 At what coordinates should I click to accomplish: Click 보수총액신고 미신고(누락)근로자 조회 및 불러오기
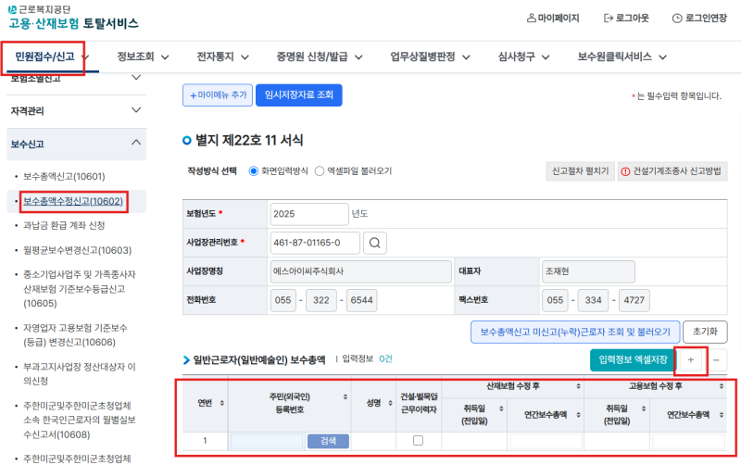[x=575, y=332]
